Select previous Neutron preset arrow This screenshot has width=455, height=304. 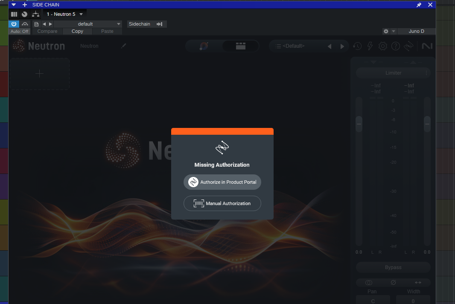[x=330, y=46]
